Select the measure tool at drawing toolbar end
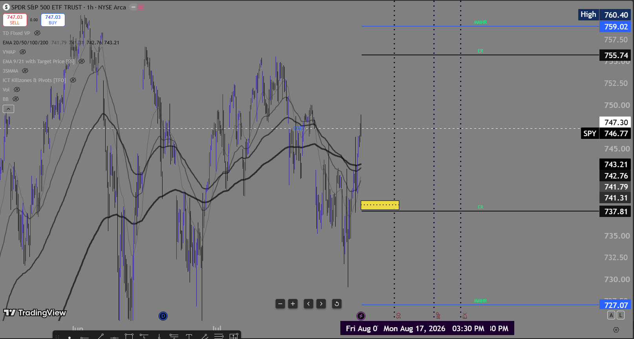This screenshot has height=339, width=634. (234, 336)
